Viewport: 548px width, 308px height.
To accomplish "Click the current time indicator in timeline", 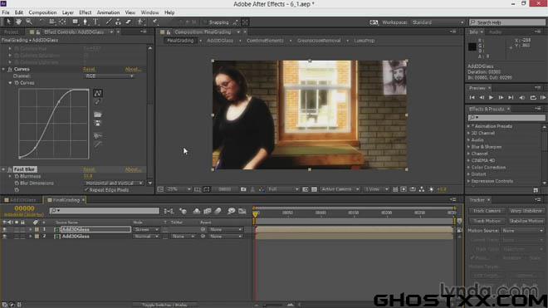I will tap(256, 213).
